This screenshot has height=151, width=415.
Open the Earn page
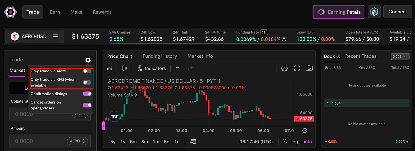(x=55, y=12)
